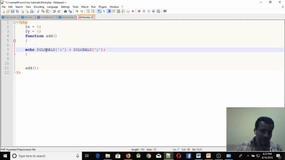The image size is (285, 160).
Task: Open the Plugins menu
Action: click(x=102, y=7)
